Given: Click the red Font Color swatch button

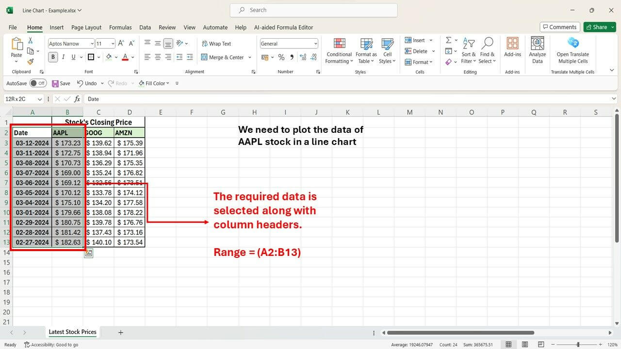Looking at the screenshot, I should tap(125, 57).
